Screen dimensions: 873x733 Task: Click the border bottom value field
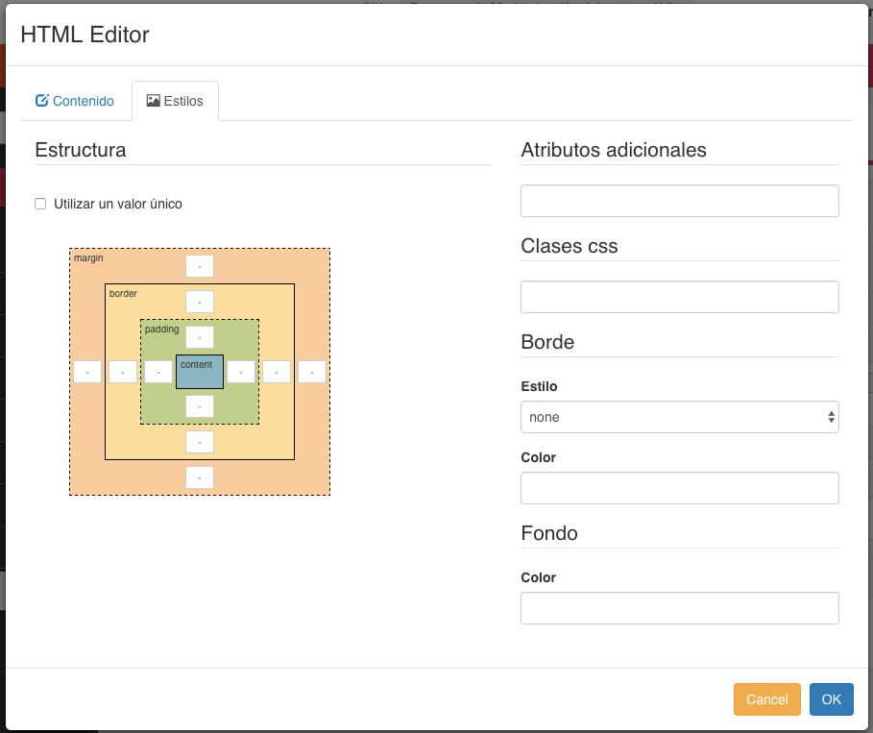[200, 442]
